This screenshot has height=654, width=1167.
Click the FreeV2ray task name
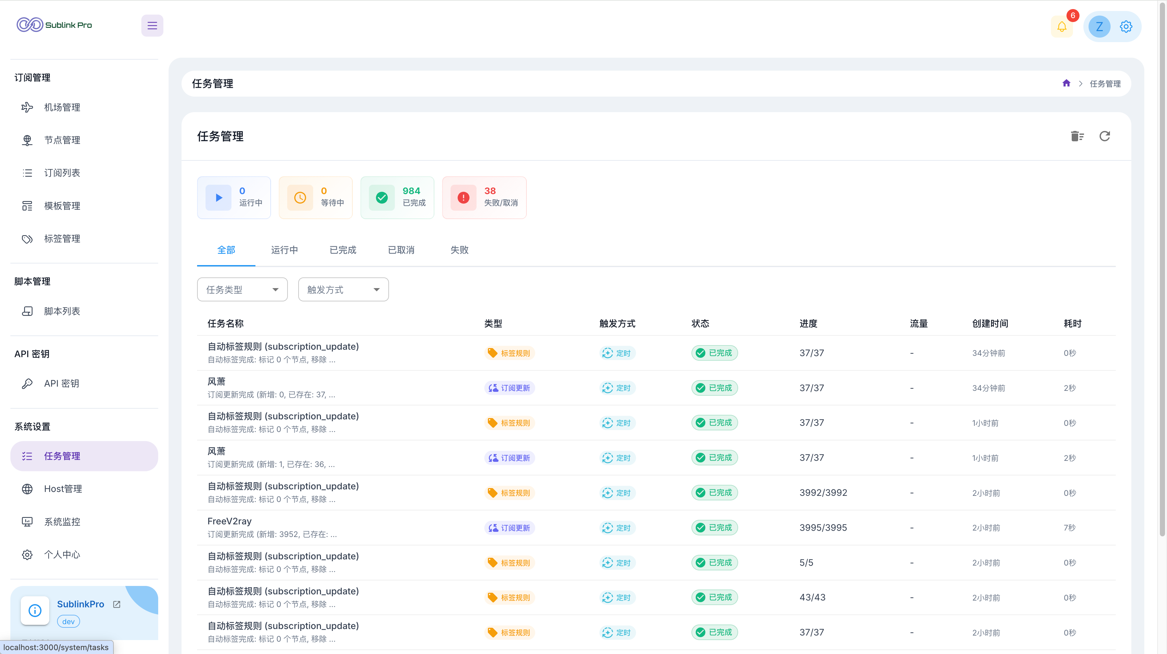[229, 521]
